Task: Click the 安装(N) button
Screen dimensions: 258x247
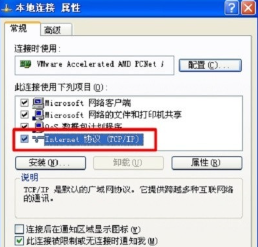Action: tap(51, 163)
